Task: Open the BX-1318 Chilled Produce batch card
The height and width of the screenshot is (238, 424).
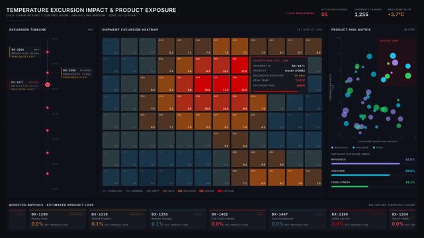Action: (117, 219)
